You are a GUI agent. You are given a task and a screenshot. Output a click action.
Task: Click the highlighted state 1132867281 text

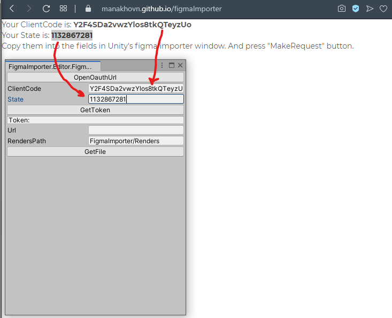click(72, 35)
